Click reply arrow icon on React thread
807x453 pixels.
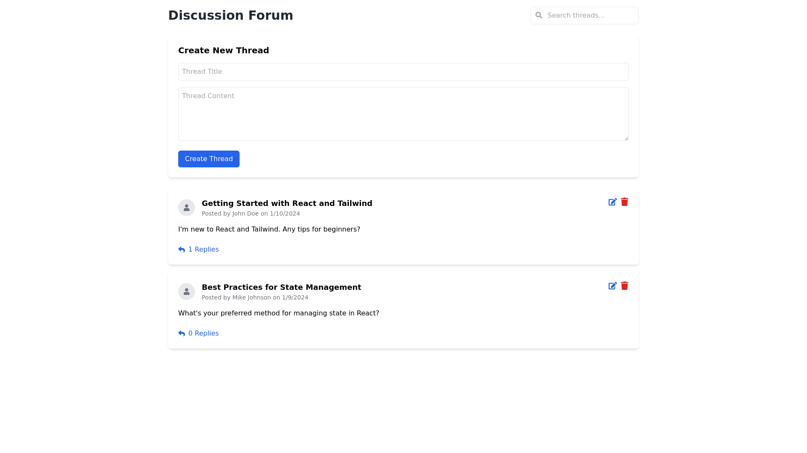point(182,250)
